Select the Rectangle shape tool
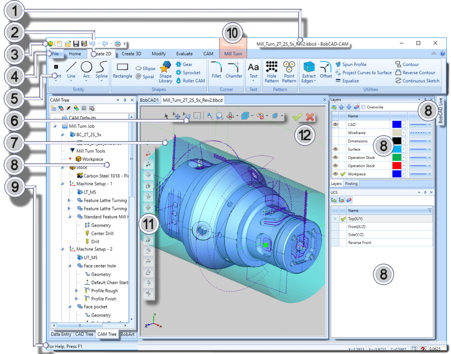The width and height of the screenshot is (451, 354). 122,70
